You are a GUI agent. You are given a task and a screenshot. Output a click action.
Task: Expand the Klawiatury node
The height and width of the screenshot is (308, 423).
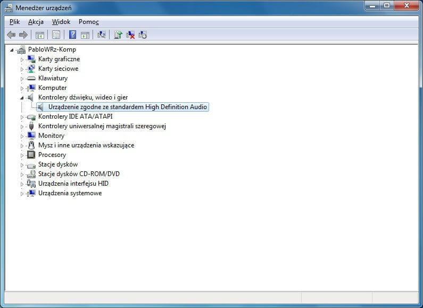[22, 79]
